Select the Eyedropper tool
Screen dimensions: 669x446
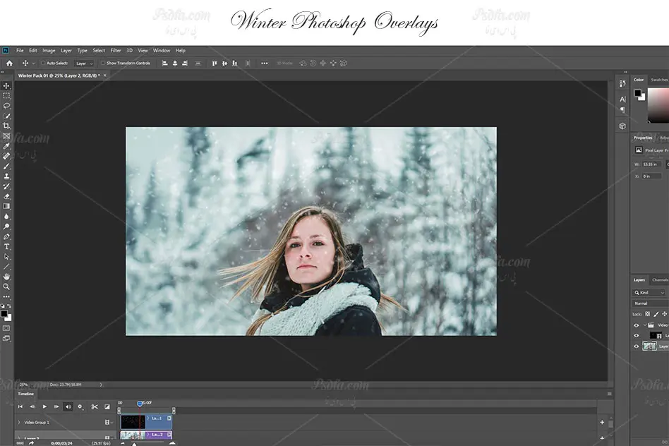pos(6,146)
